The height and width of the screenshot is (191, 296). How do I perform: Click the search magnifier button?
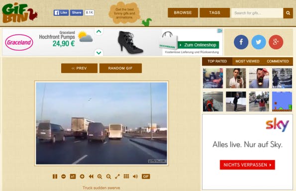(x=288, y=13)
